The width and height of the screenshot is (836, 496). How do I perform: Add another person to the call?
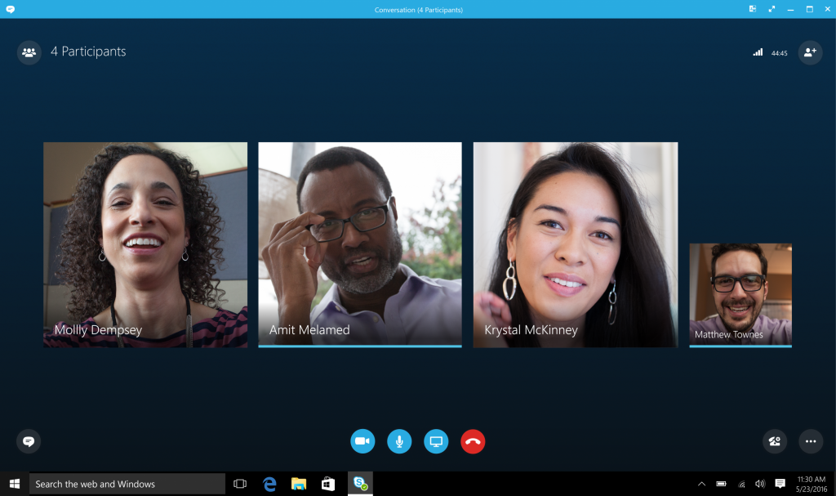pyautogui.click(x=810, y=52)
